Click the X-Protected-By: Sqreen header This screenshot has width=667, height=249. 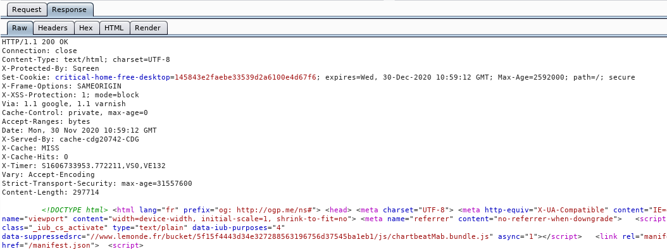pyautogui.click(x=51, y=68)
